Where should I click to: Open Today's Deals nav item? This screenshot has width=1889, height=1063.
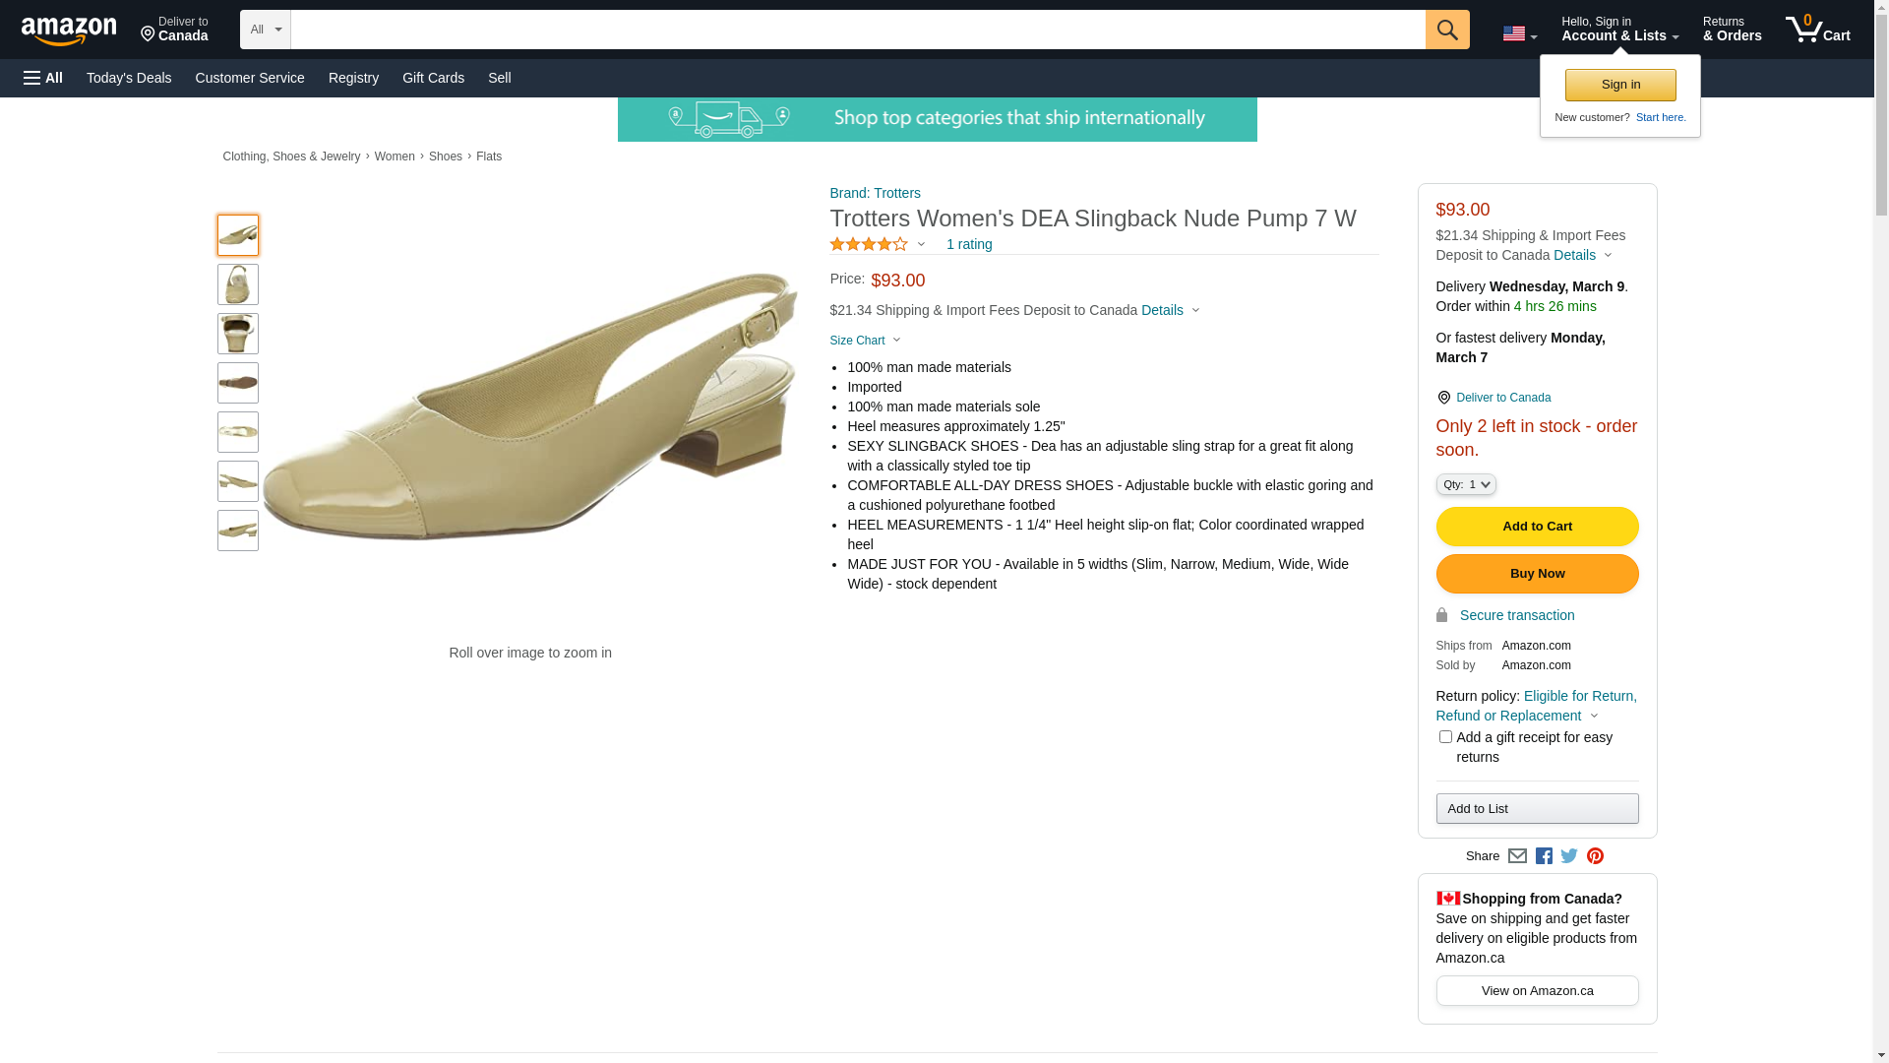pos(129,78)
